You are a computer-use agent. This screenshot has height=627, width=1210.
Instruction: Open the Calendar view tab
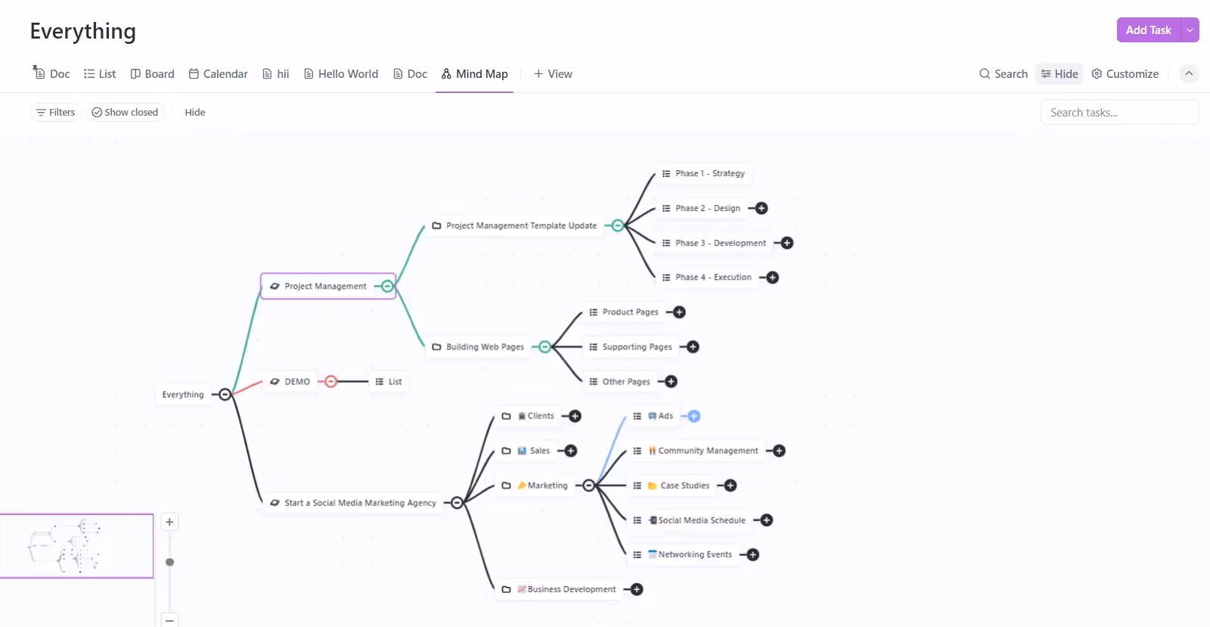[218, 73]
